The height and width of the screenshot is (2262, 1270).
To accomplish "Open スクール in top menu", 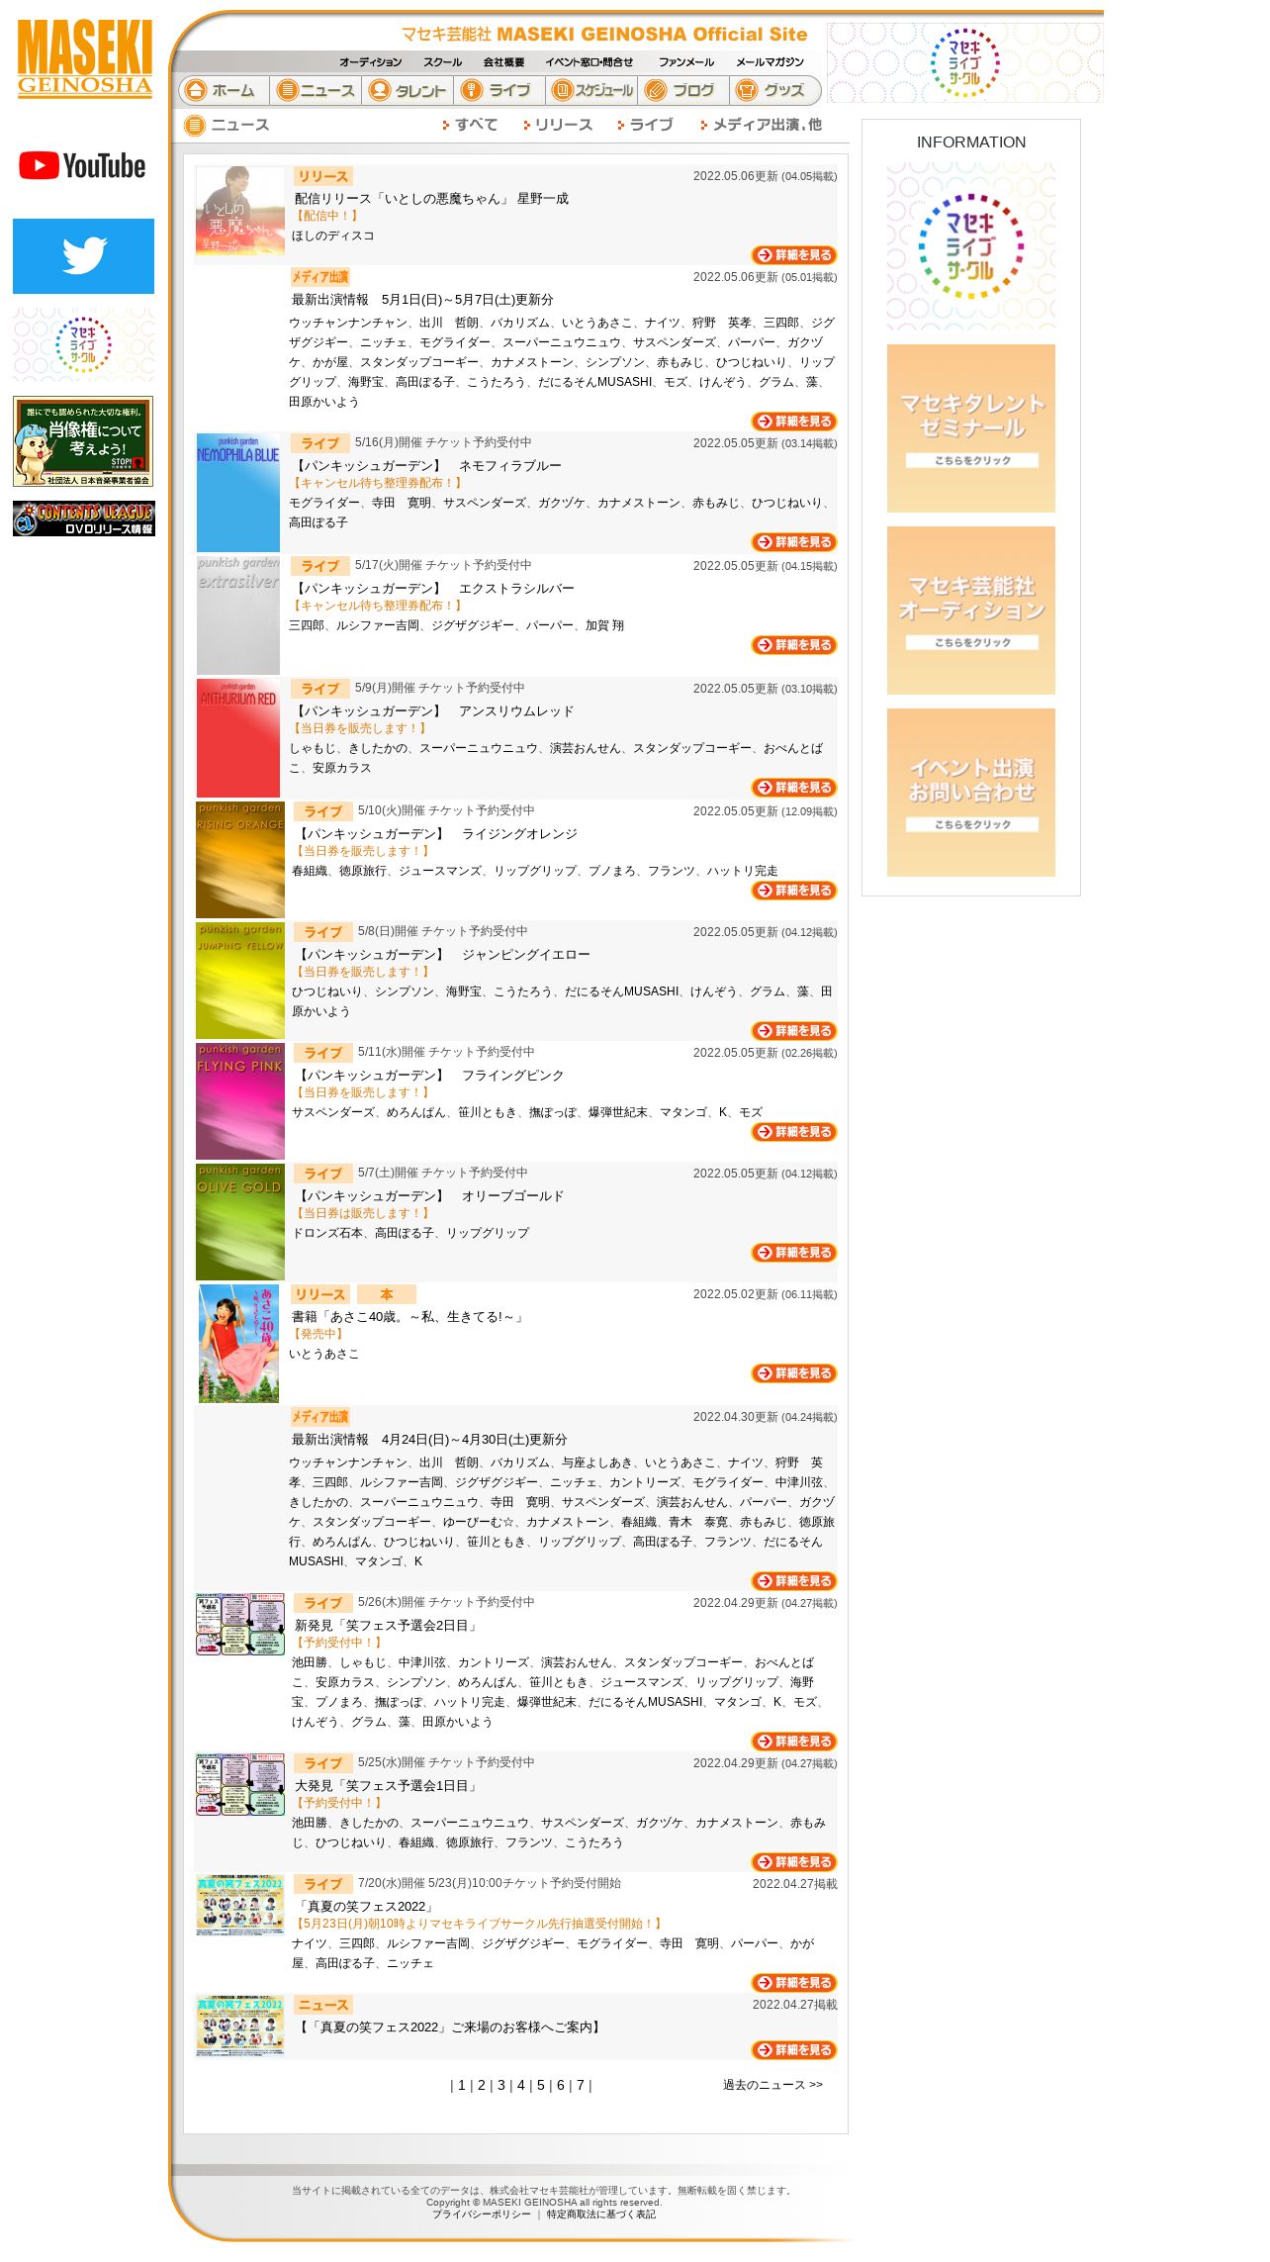I will 442,62.
